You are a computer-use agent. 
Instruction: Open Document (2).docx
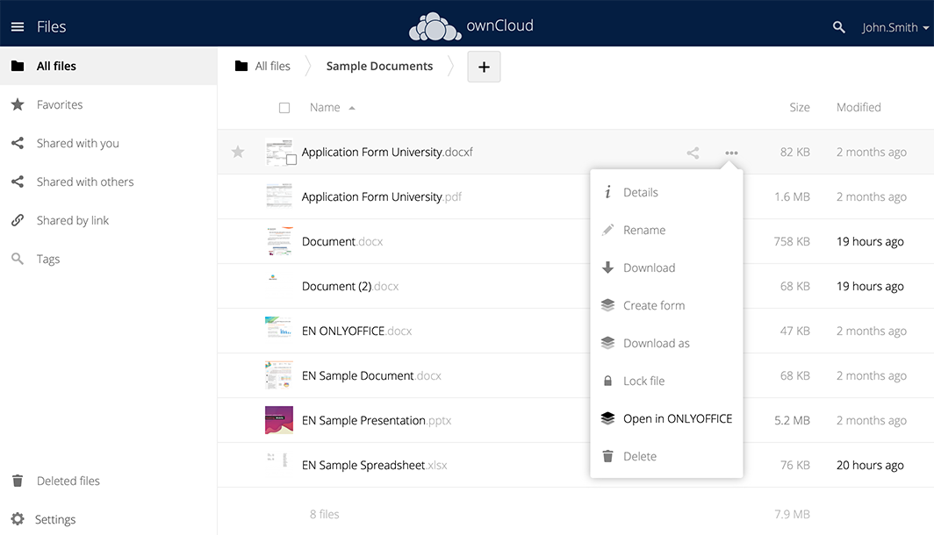coord(350,286)
